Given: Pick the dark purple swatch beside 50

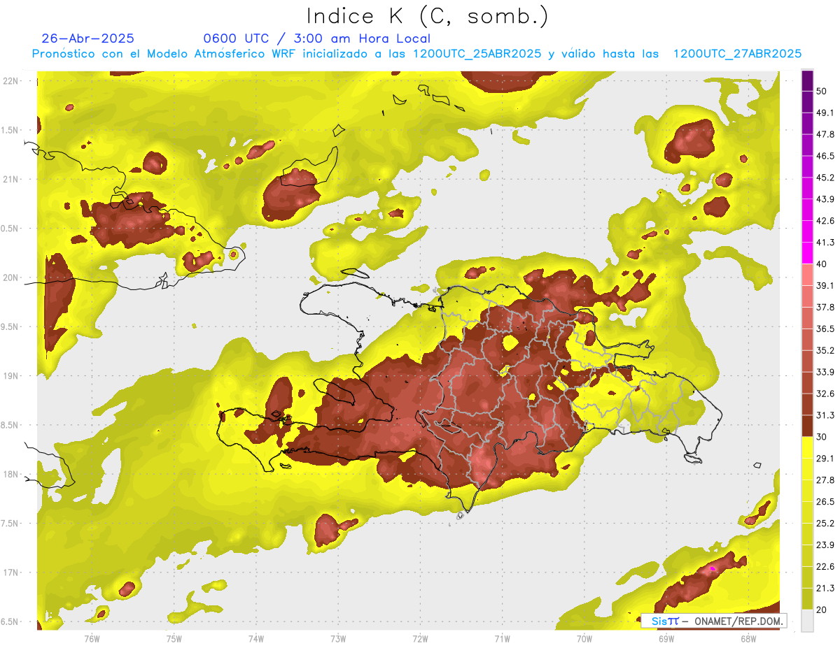Looking at the screenshot, I should tap(807, 81).
